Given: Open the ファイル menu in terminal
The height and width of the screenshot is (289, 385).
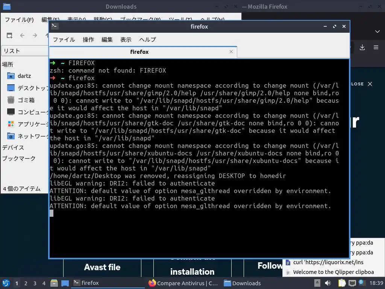Looking at the screenshot, I should [64, 40].
